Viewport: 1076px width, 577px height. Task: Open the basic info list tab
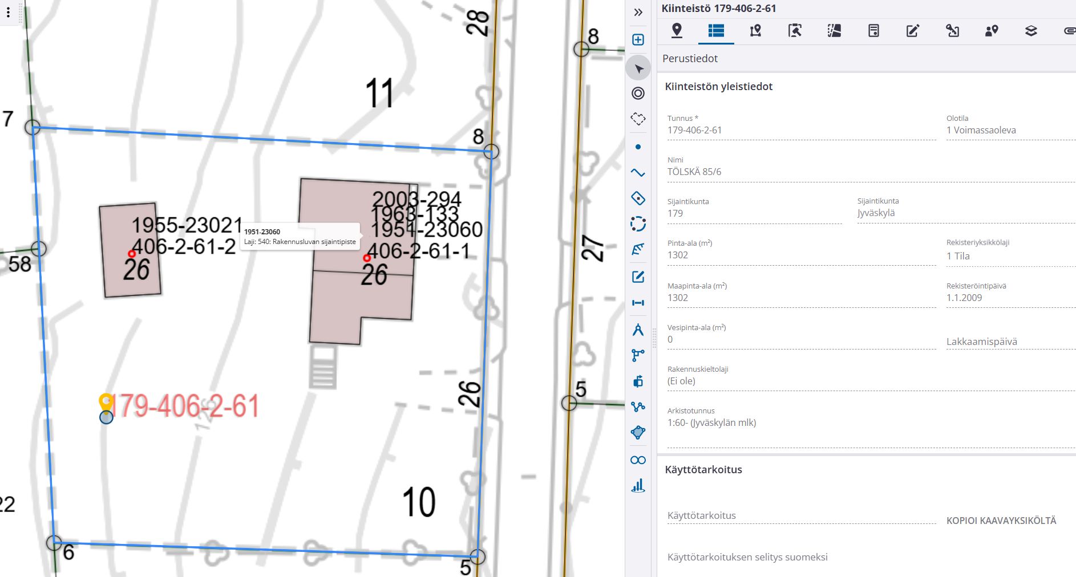[716, 30]
